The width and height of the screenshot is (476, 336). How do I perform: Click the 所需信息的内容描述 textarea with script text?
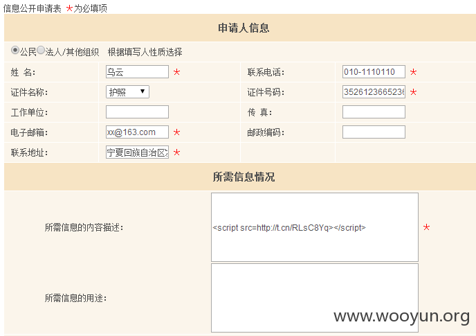click(315, 227)
